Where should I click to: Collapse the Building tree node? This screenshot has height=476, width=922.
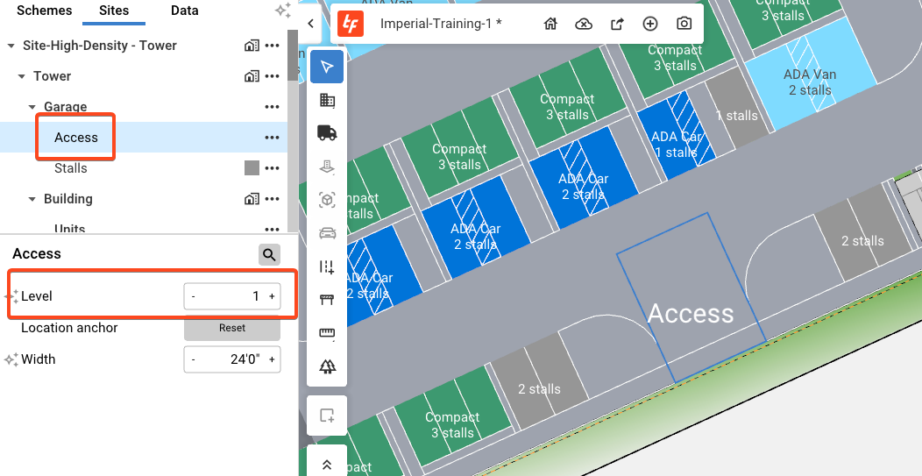[32, 199]
